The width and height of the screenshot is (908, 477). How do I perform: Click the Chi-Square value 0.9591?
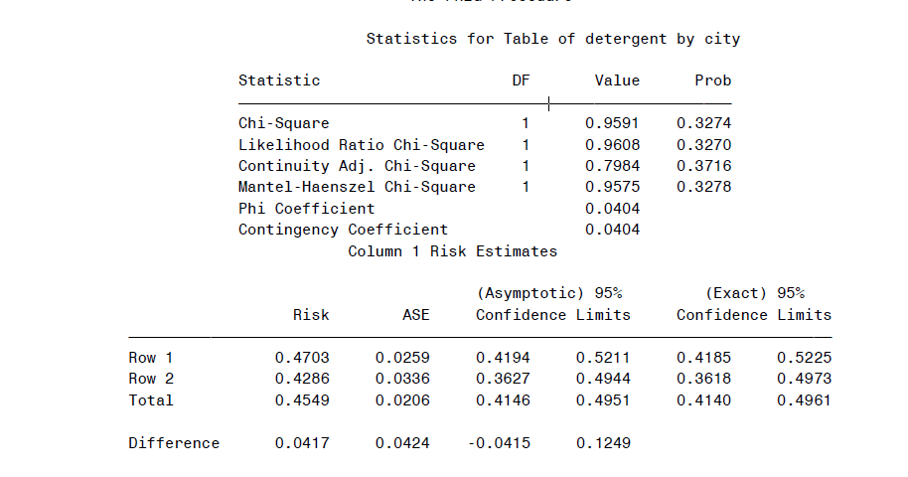[x=612, y=124]
